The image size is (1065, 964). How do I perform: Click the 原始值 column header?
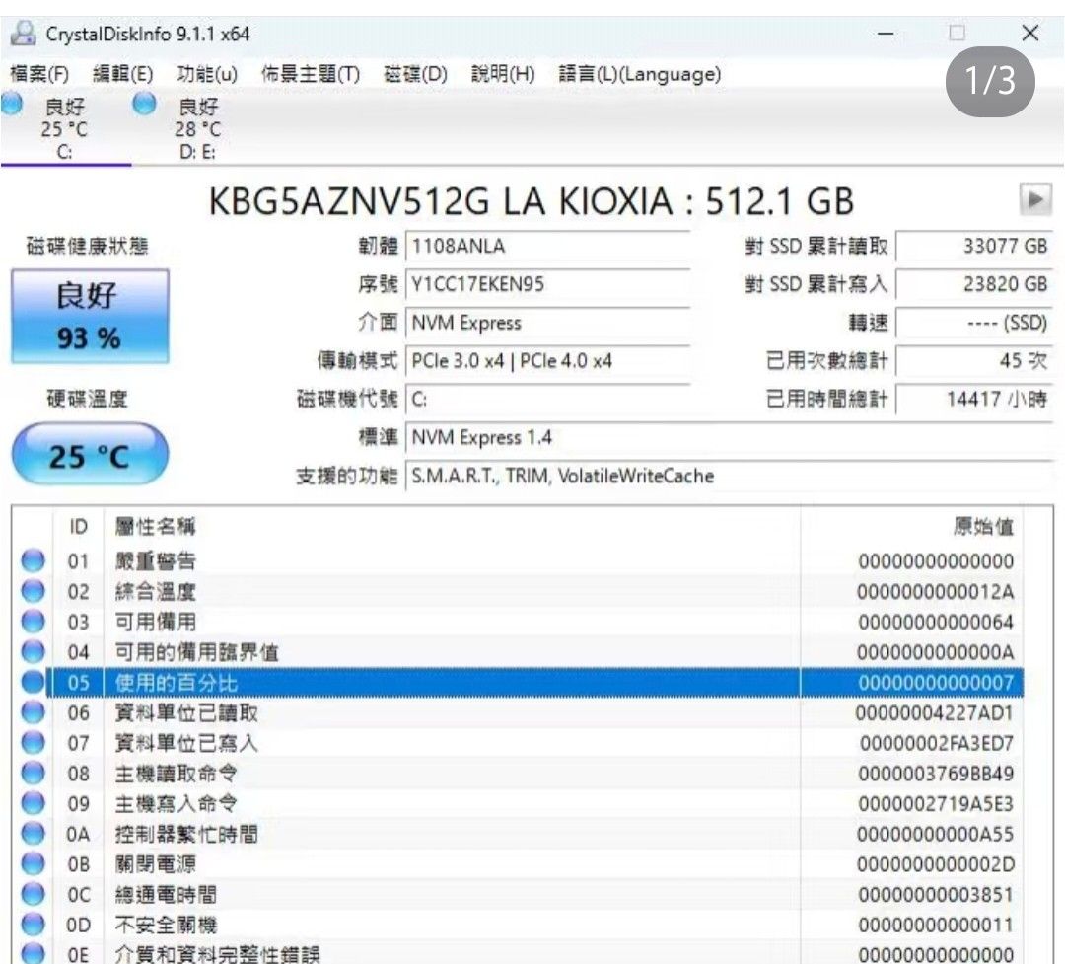pos(912,526)
